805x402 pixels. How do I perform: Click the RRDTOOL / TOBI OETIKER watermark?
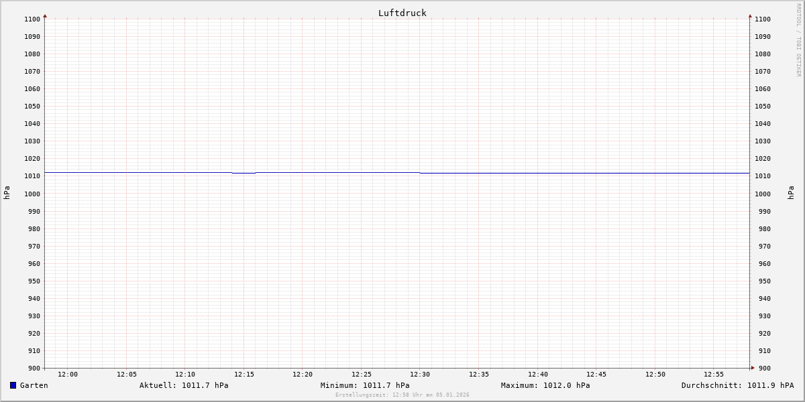(x=798, y=40)
